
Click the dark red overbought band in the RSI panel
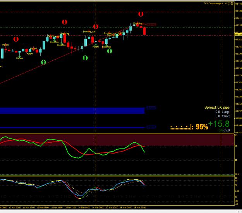[117, 140]
